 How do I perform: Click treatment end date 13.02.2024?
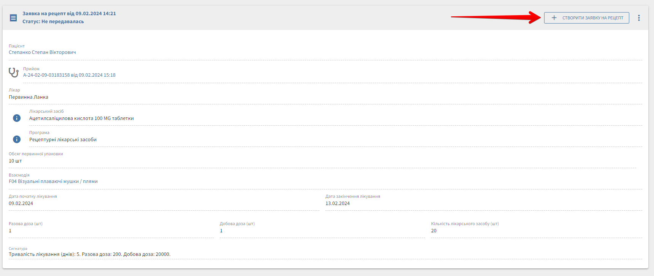click(337, 203)
